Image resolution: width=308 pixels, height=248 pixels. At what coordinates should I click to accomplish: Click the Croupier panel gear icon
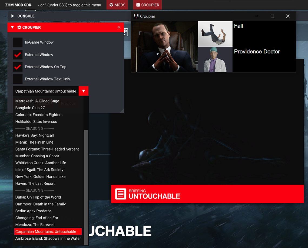coord(19,28)
